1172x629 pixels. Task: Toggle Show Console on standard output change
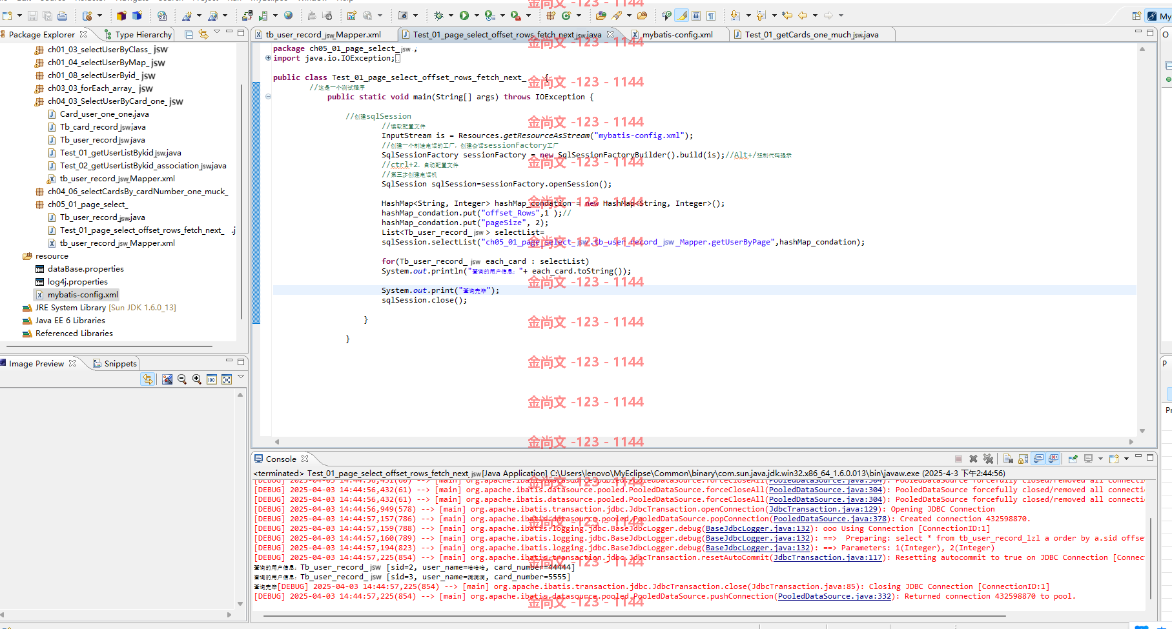[x=1038, y=459]
